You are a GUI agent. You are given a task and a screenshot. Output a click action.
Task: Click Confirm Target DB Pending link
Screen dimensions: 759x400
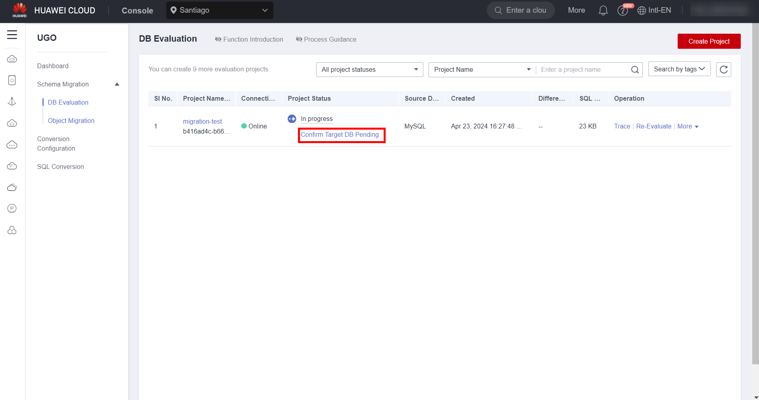pos(340,135)
